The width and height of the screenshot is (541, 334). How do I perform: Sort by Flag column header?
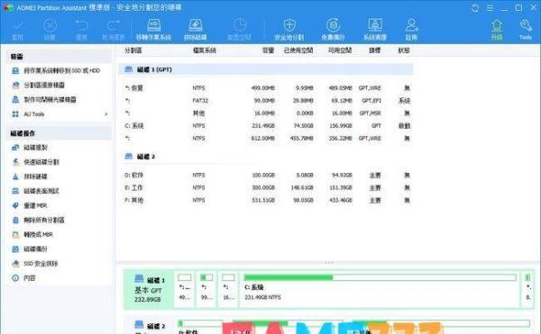(375, 50)
